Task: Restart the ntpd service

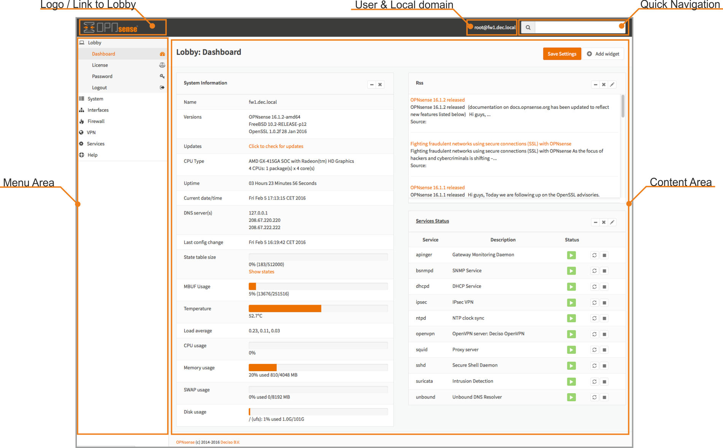Action: [594, 318]
